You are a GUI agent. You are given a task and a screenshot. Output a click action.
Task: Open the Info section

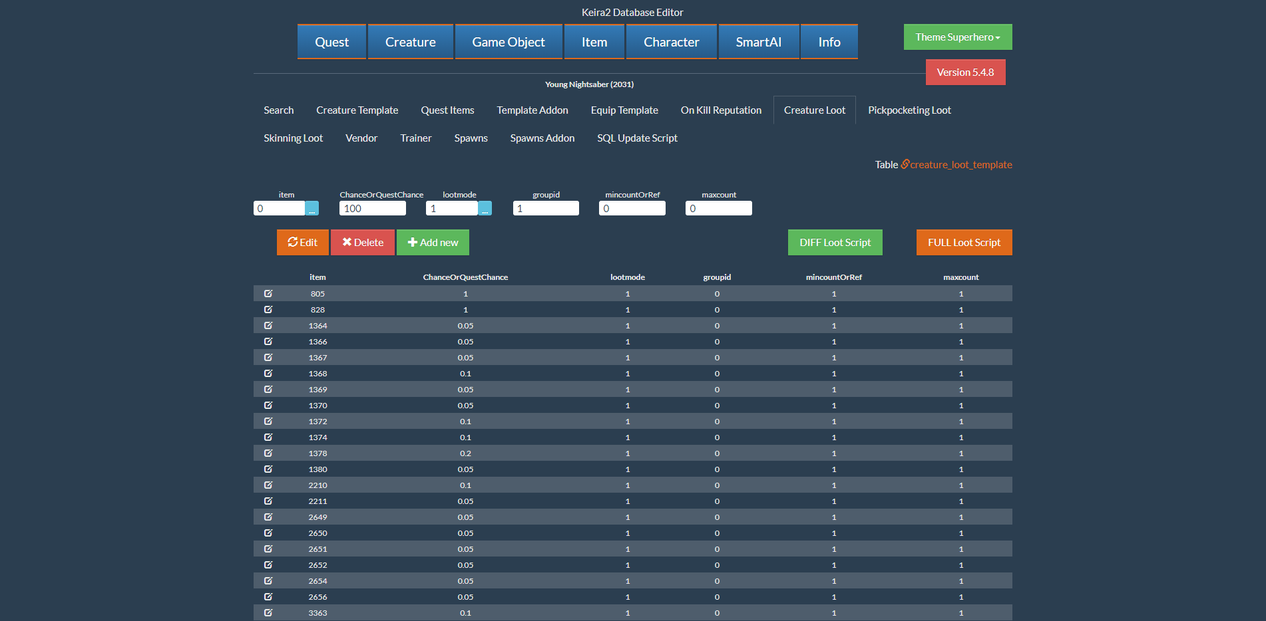click(x=829, y=42)
